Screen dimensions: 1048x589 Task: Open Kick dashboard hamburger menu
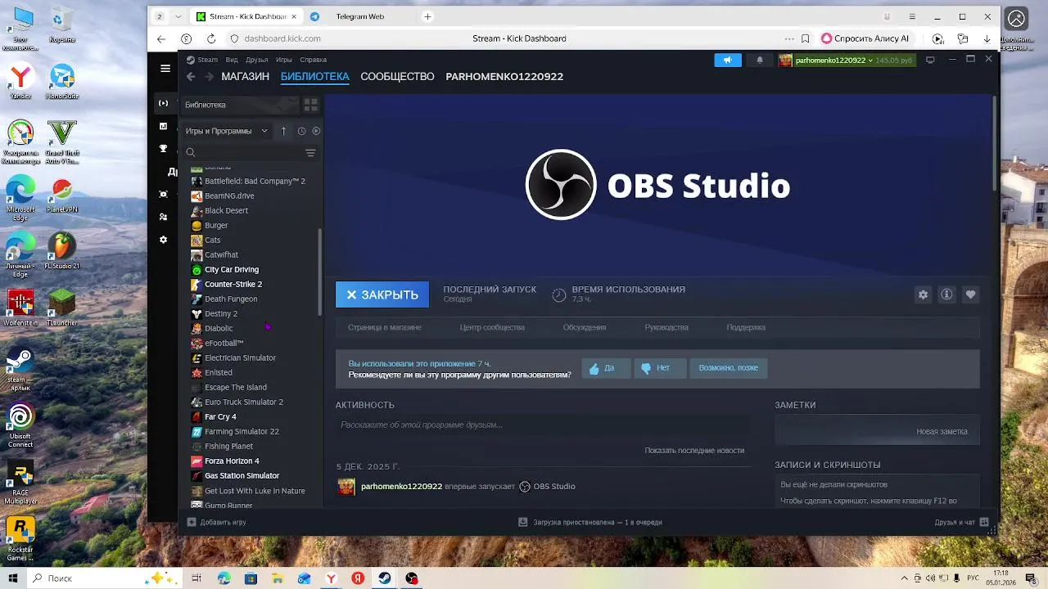tap(165, 69)
